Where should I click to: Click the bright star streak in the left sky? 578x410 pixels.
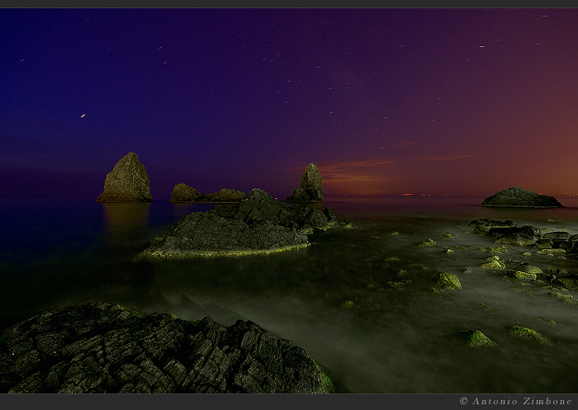coord(82,115)
